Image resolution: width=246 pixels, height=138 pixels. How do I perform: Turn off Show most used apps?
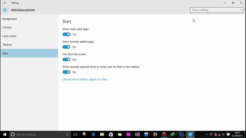click(66, 34)
